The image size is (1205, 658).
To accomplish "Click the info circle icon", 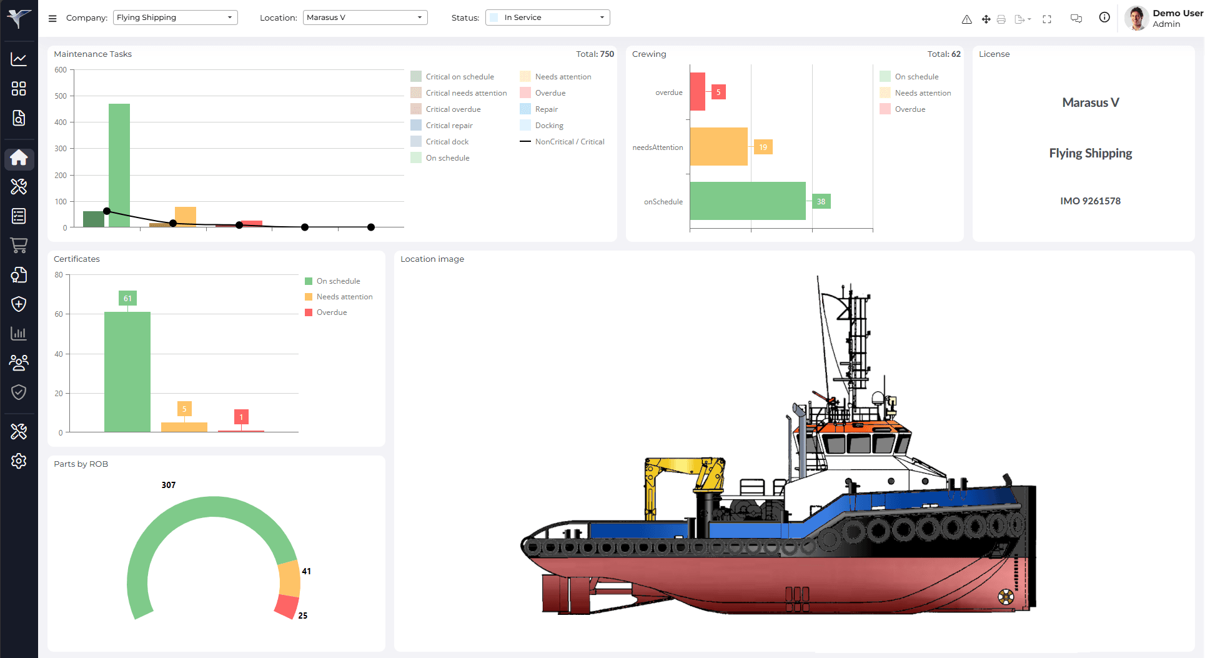I will click(x=1104, y=17).
